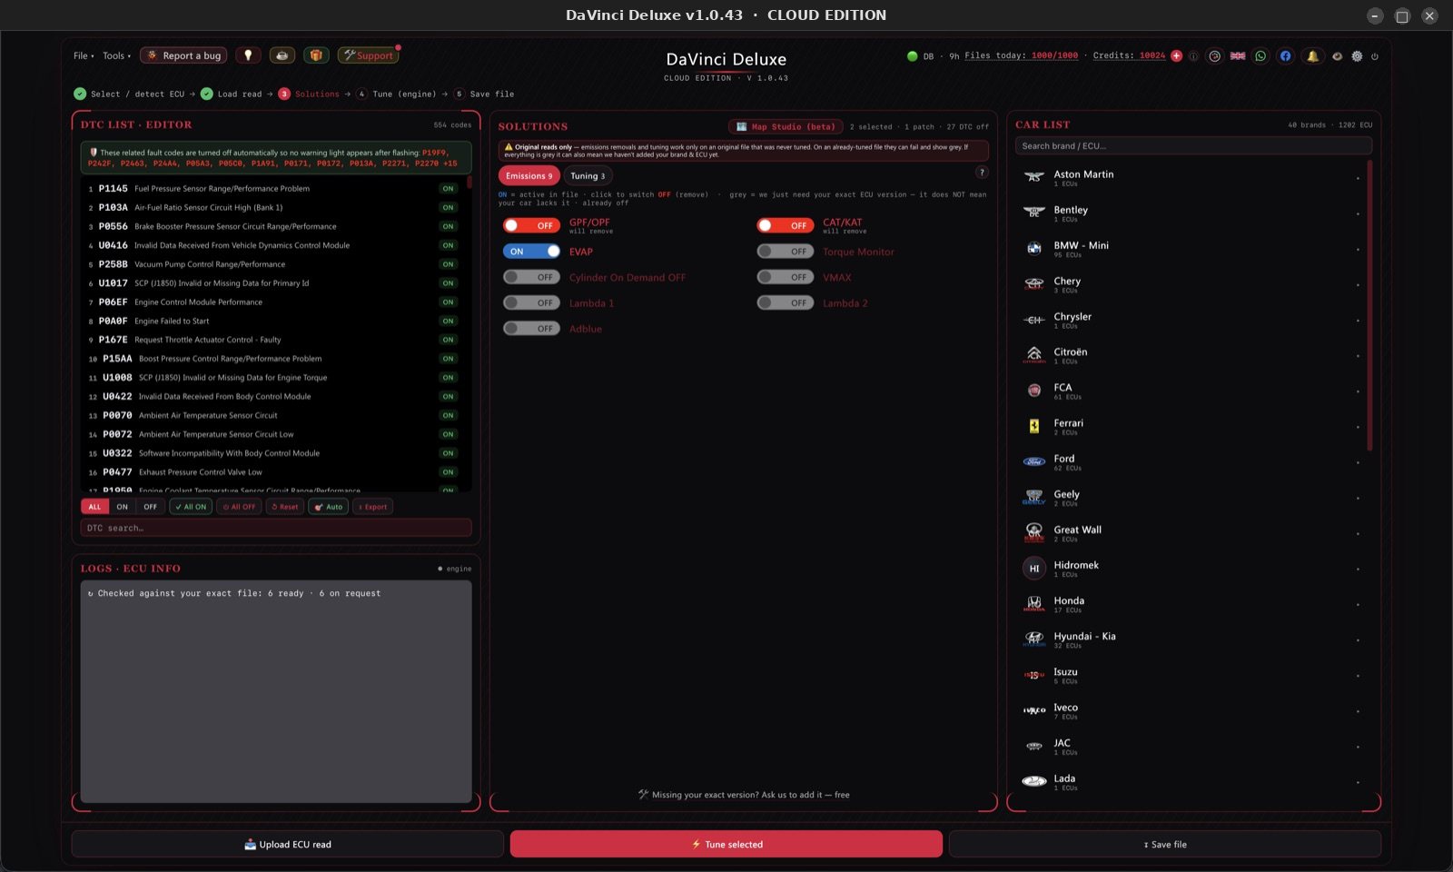Toggle the GPF/OPF switch
1453x872 pixels.
point(531,225)
